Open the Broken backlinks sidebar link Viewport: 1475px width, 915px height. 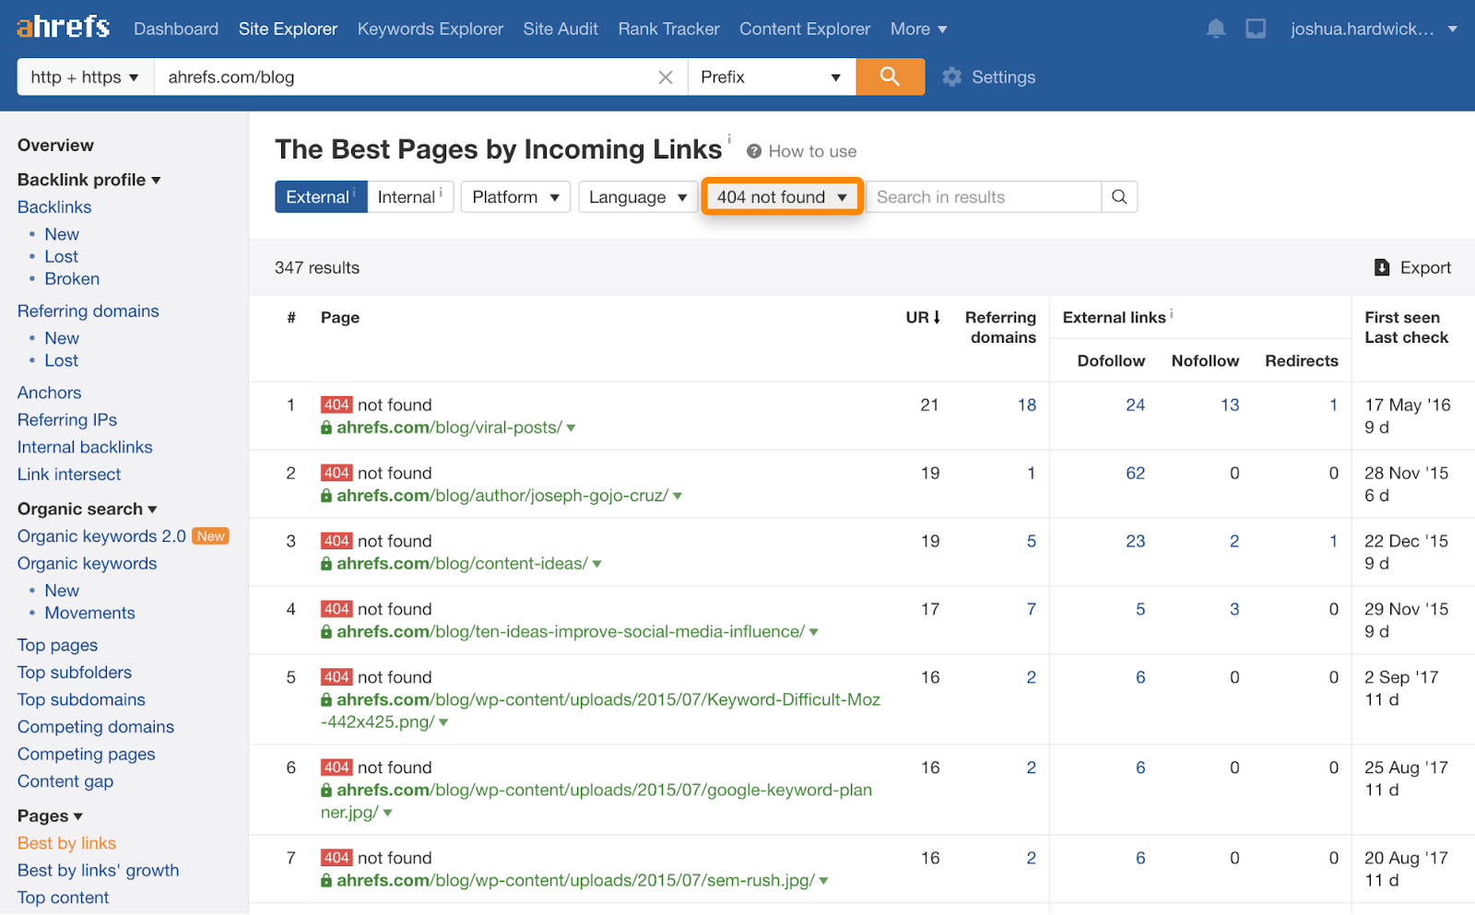click(x=72, y=278)
